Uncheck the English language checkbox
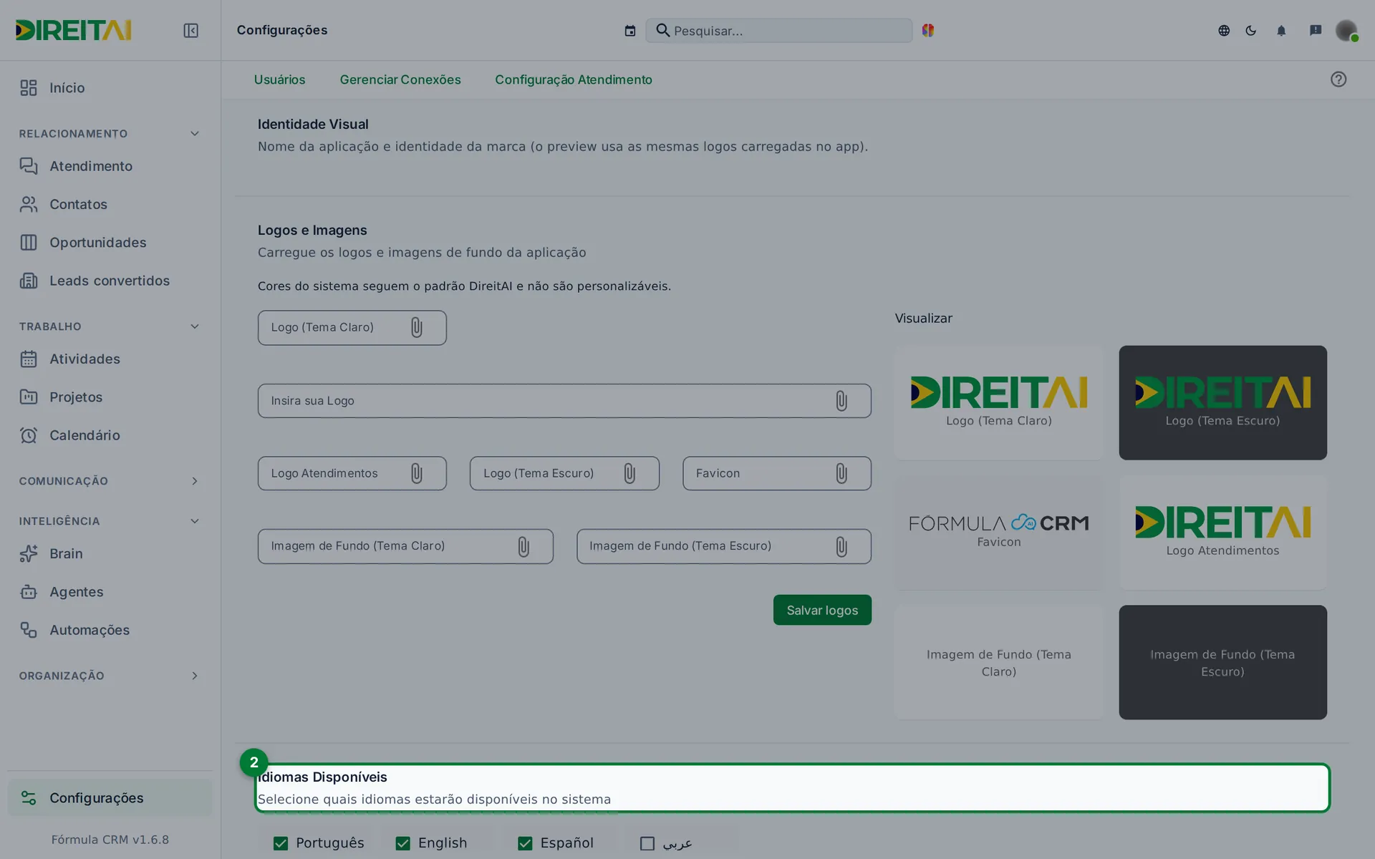The width and height of the screenshot is (1375, 859). point(403,843)
